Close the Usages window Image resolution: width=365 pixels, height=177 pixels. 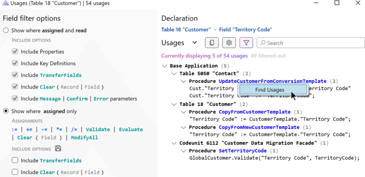pyautogui.click(x=358, y=3)
